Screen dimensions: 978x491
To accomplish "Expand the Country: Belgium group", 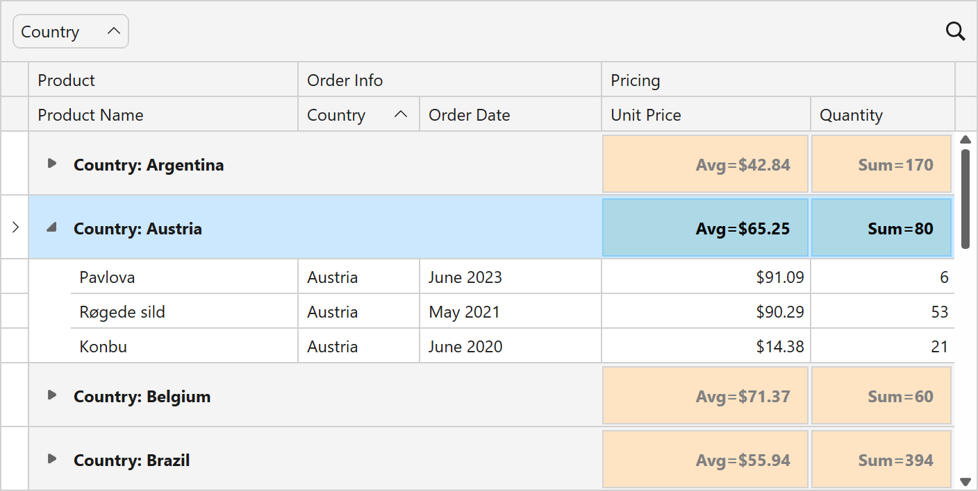I will pyautogui.click(x=51, y=395).
